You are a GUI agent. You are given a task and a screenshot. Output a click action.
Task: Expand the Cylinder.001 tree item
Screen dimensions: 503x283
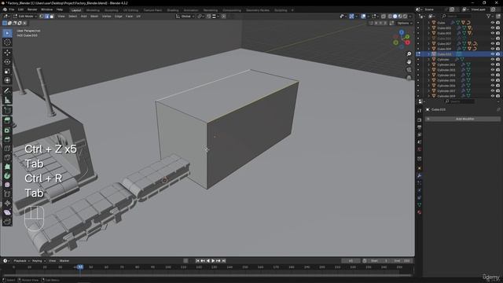(429, 64)
